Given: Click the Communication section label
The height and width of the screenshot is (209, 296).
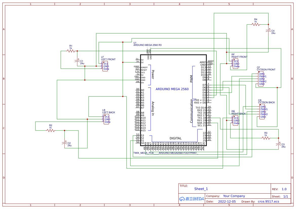Looking at the screenshot, I should [x=191, y=111].
